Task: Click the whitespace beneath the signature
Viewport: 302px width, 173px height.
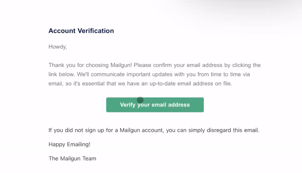Action: [x=101, y=167]
